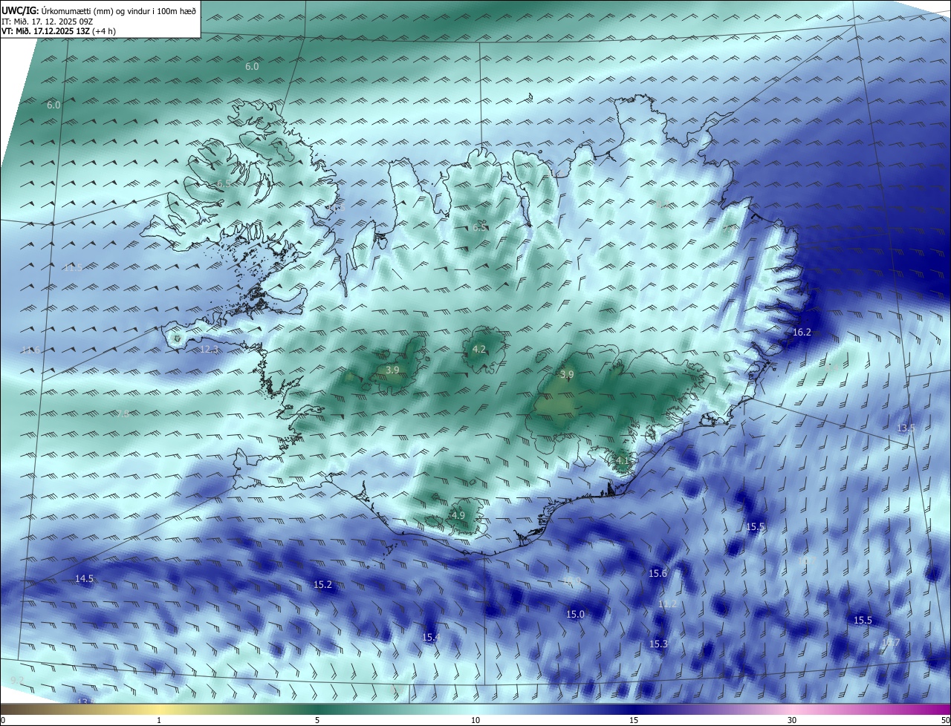The image size is (951, 726).
Task: Click the "UWC/IG: Úrkomumætti (mm)" title line
Action: [x=99, y=11]
